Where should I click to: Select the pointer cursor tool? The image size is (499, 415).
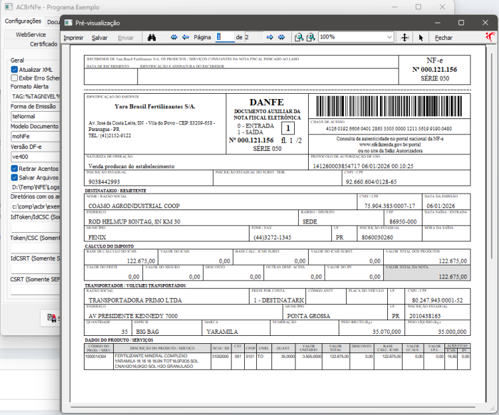420,37
